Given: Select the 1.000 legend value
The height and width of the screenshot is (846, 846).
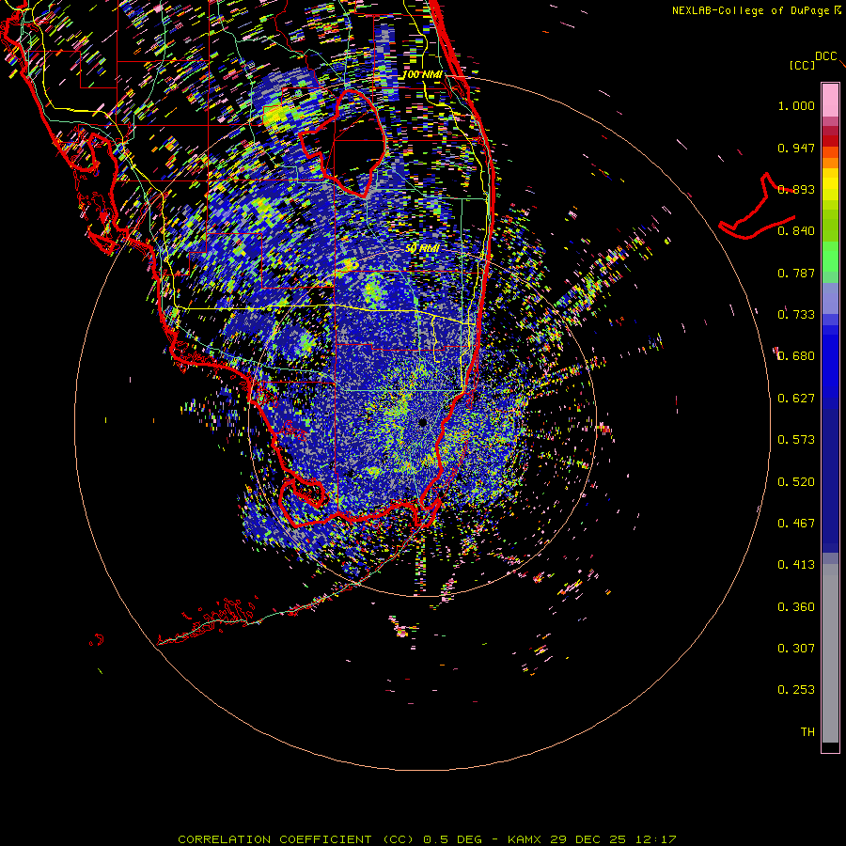Looking at the screenshot, I should coord(796,105).
